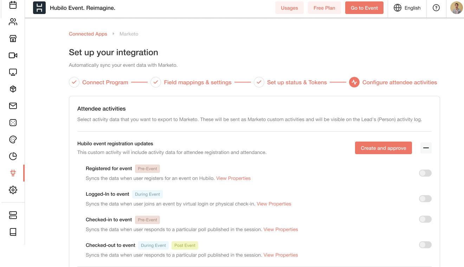The width and height of the screenshot is (464, 267).
Task: Click Create and approve button
Action: tap(384, 148)
